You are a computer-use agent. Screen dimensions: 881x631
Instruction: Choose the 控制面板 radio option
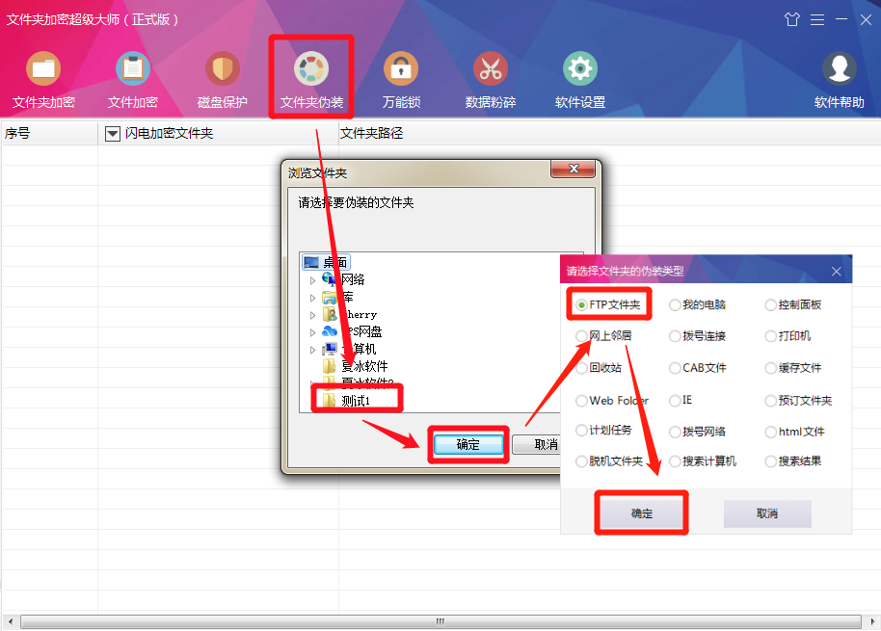coord(793,304)
